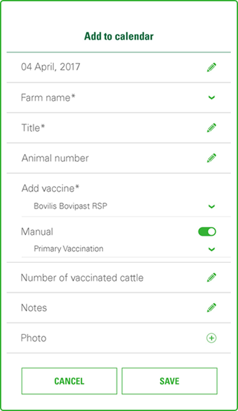This screenshot has width=238, height=411.
Task: Select the Title field
Action: [119, 128]
